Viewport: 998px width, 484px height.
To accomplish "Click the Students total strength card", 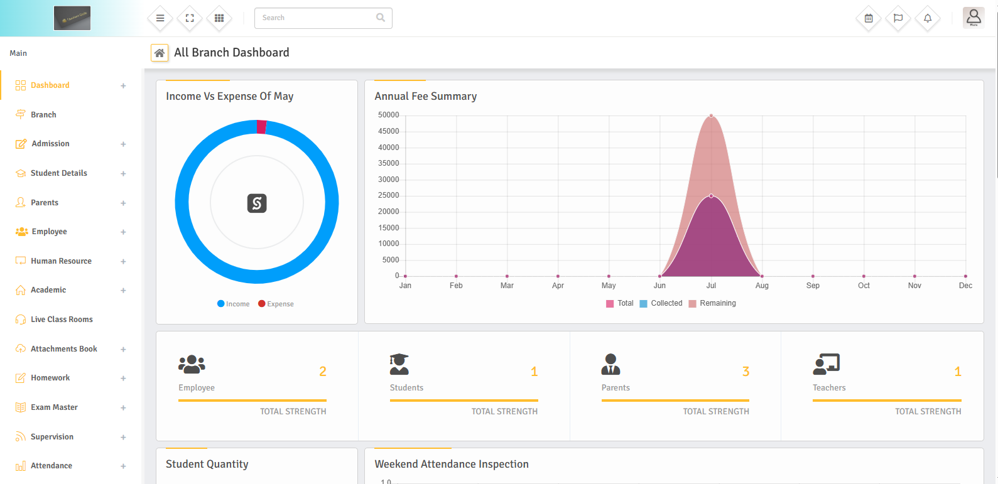I will [x=464, y=385].
